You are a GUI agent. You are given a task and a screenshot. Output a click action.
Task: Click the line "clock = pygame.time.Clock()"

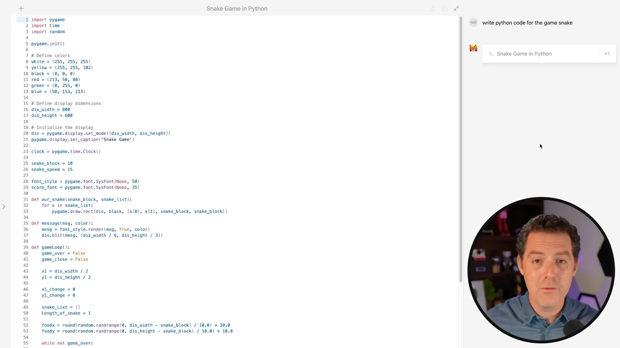[x=66, y=152]
